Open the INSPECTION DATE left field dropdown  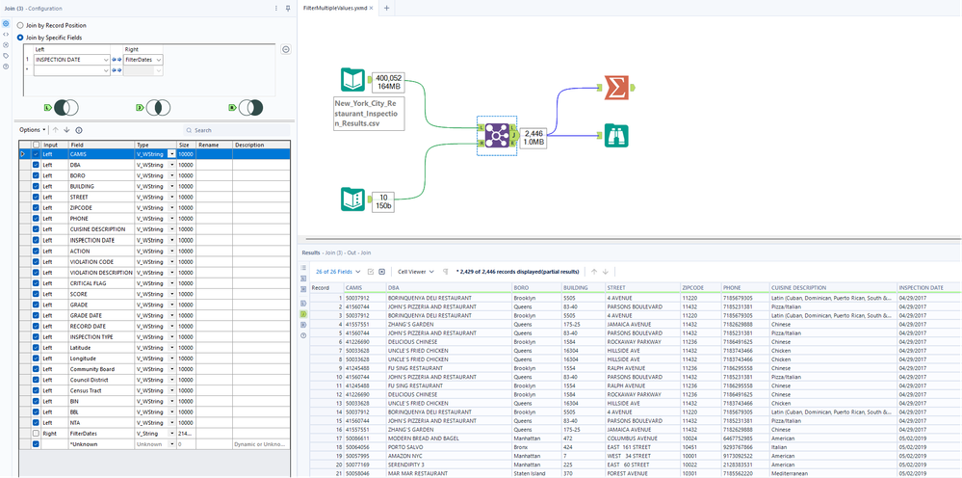[x=105, y=60]
